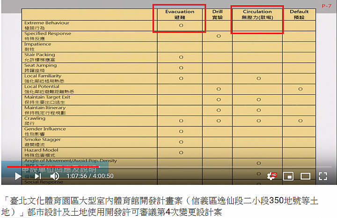Click the Default mark in Local Potential row
This screenshot has width=337, height=218.
300,89
